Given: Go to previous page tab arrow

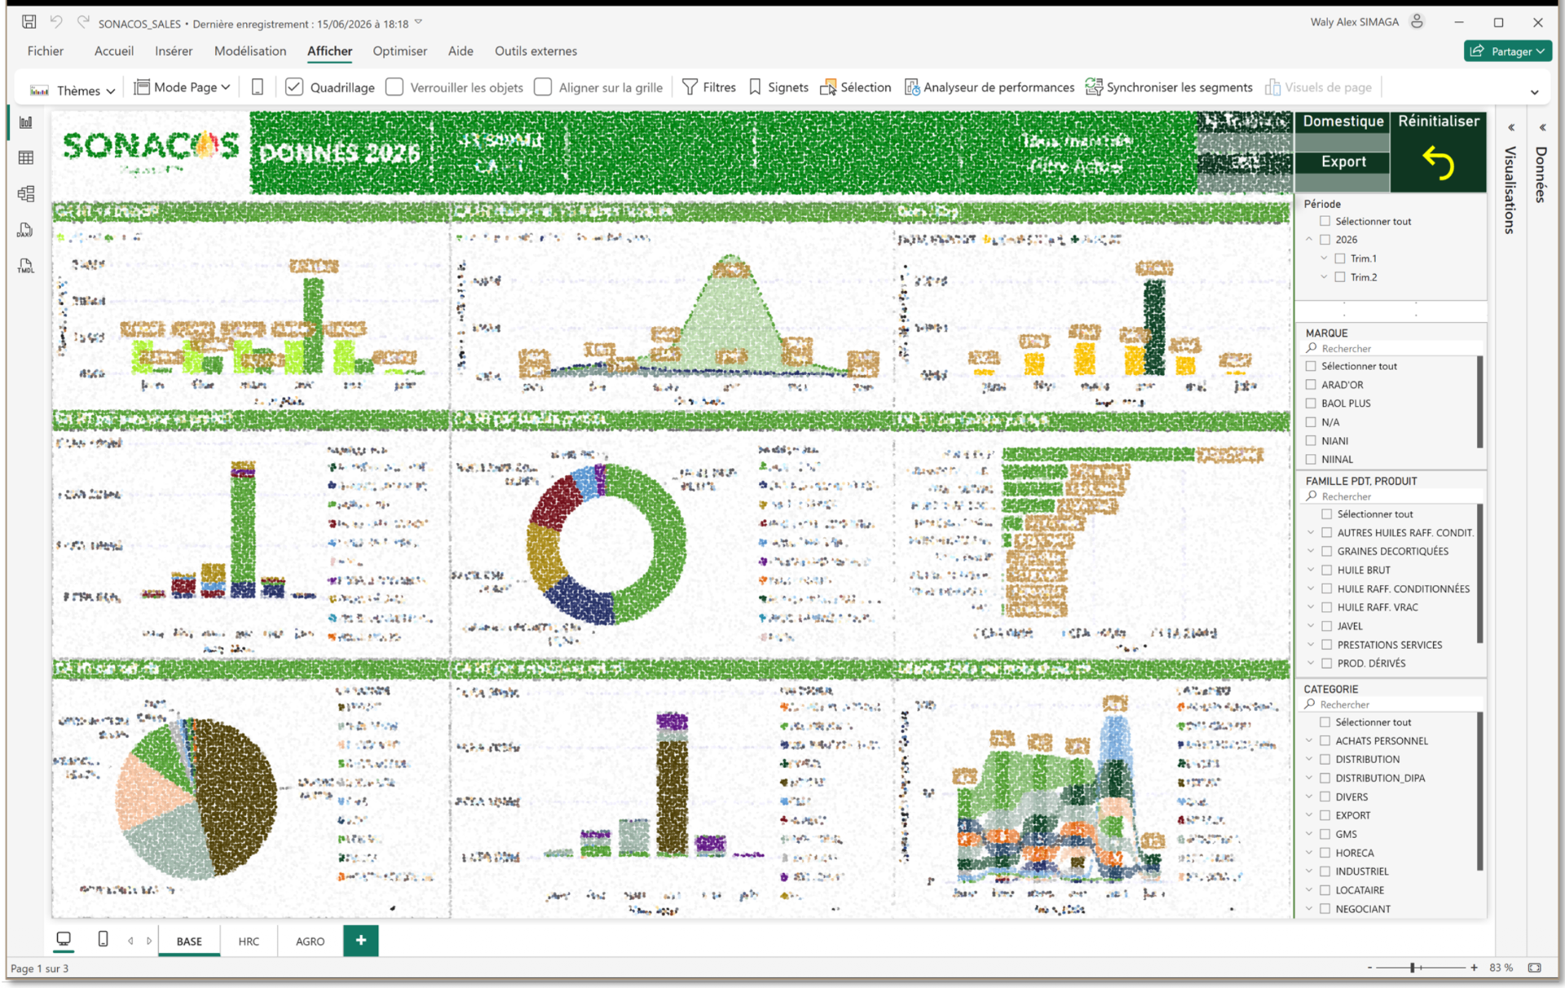Looking at the screenshot, I should pyautogui.click(x=130, y=941).
